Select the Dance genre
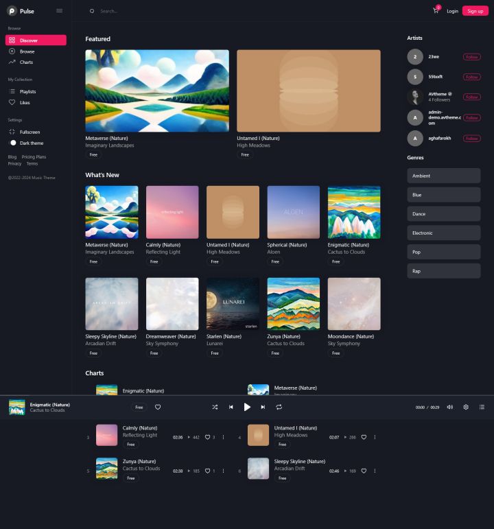The height and width of the screenshot is (529, 494). tap(444, 214)
